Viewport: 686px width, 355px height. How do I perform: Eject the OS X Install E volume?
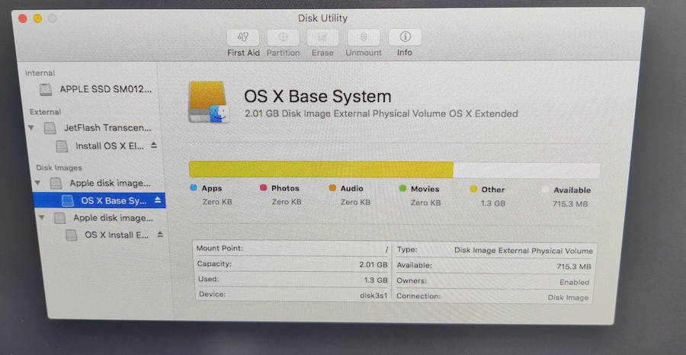point(160,235)
